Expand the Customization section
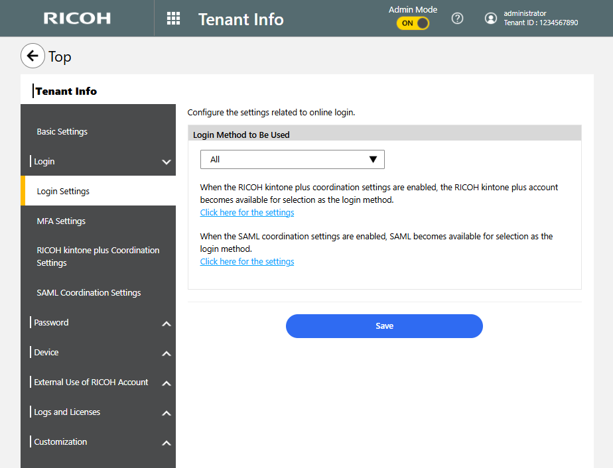 point(166,443)
